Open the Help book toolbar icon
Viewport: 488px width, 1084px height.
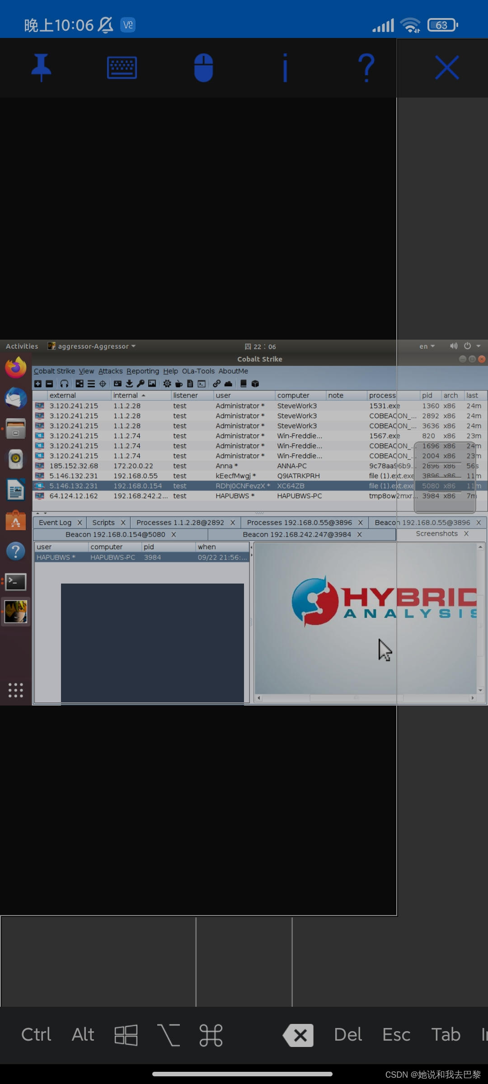(x=244, y=383)
